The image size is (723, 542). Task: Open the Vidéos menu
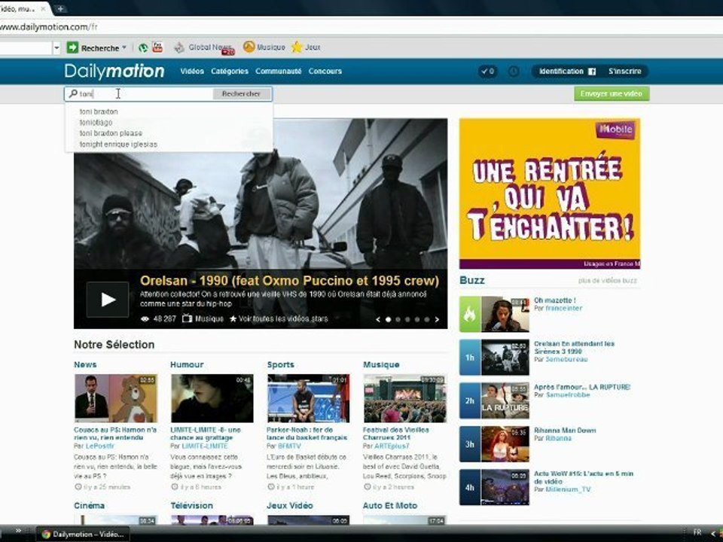192,71
